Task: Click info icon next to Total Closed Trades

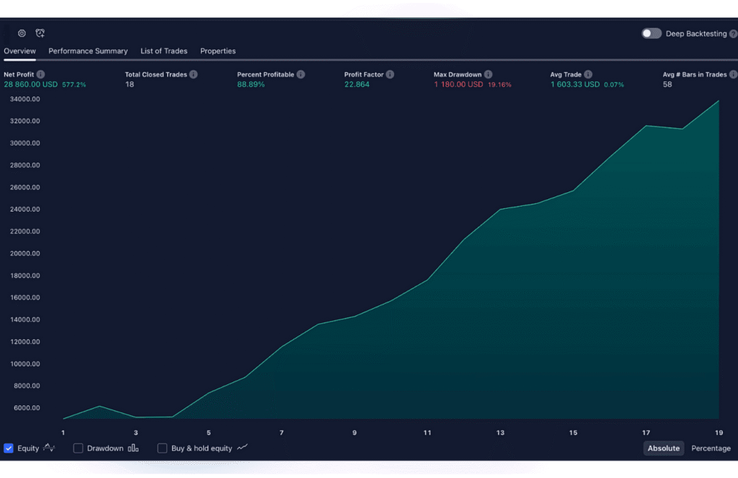Action: (x=193, y=74)
